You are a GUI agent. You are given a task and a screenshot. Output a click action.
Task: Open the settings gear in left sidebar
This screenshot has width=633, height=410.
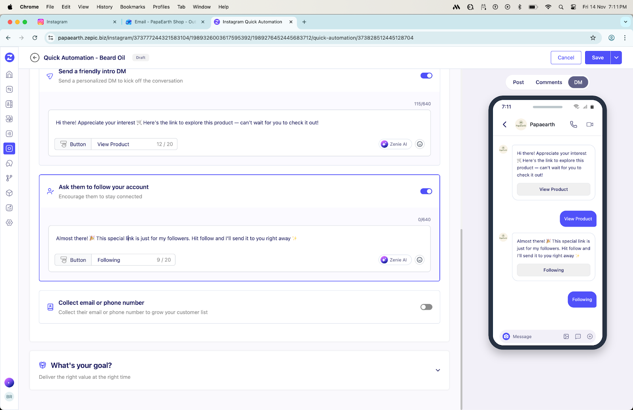point(9,223)
